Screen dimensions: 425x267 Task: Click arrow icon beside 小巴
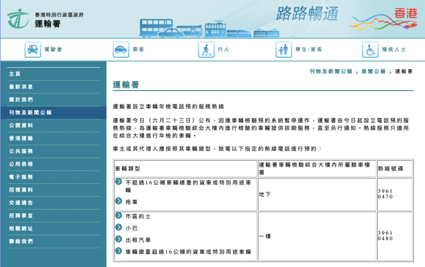tap(119, 227)
